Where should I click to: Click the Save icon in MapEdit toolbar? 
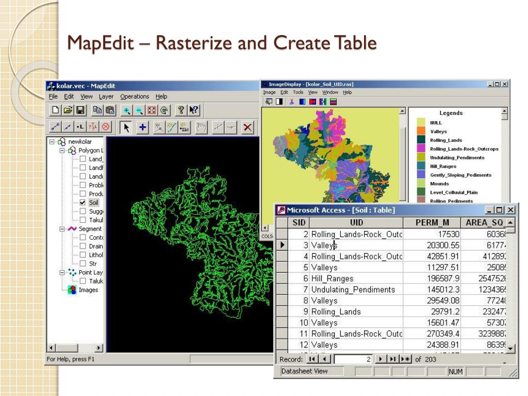[x=80, y=110]
